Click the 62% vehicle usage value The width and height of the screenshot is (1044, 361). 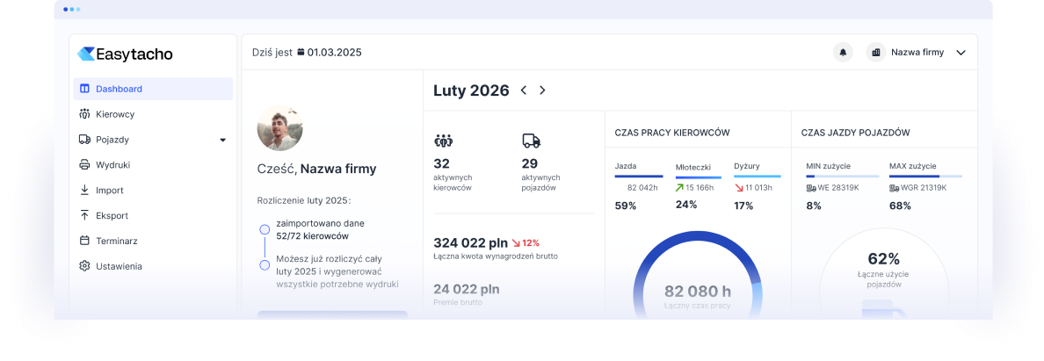click(x=883, y=259)
